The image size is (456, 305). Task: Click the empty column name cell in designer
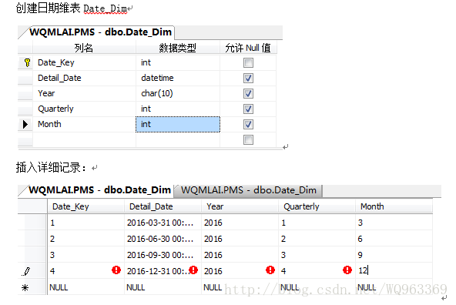84,139
